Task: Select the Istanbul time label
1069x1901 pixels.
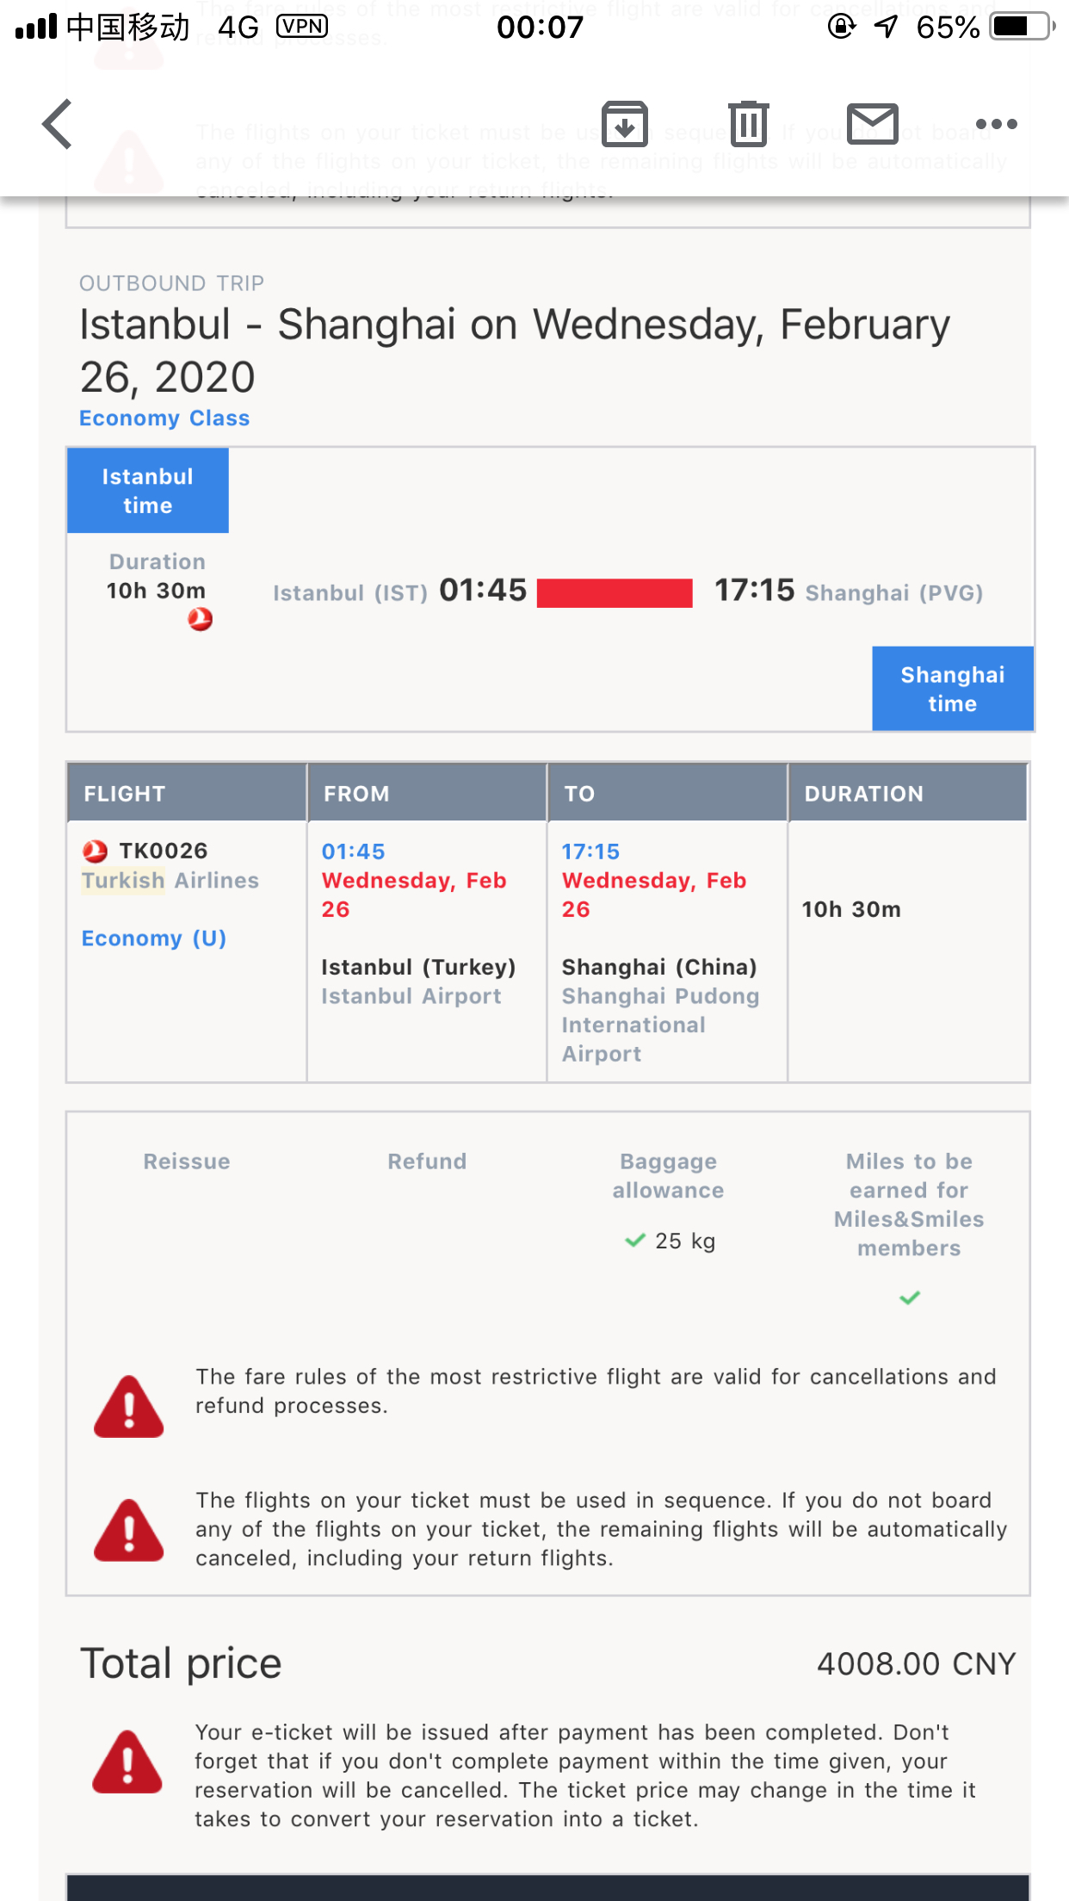Action: [x=148, y=491]
